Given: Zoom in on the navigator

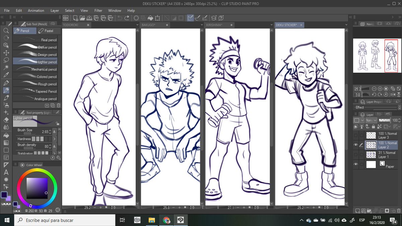Looking at the screenshot, I should point(380,89).
